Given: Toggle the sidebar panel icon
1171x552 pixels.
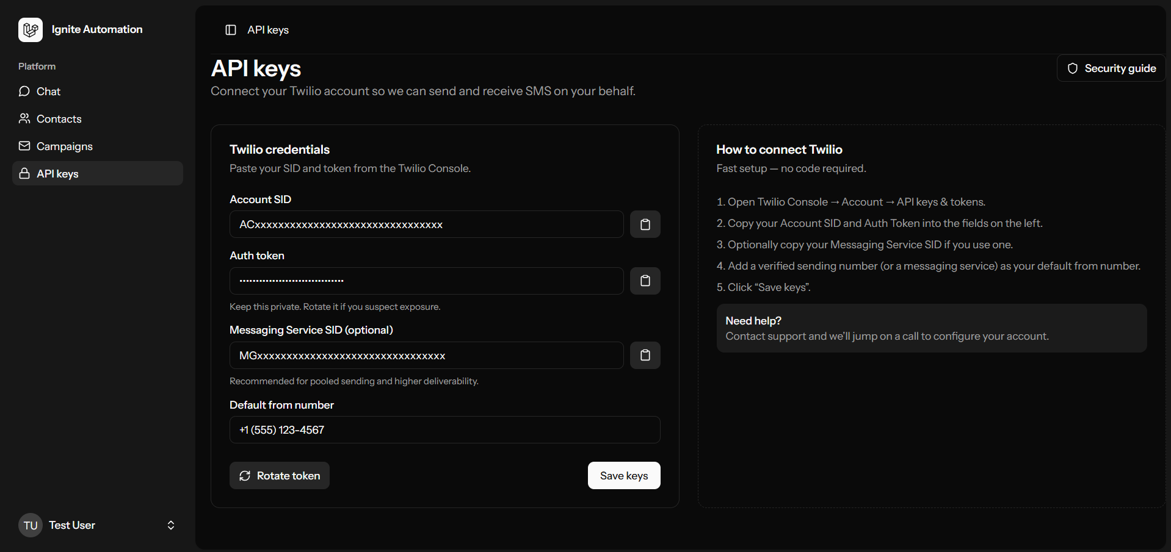Looking at the screenshot, I should click(231, 30).
